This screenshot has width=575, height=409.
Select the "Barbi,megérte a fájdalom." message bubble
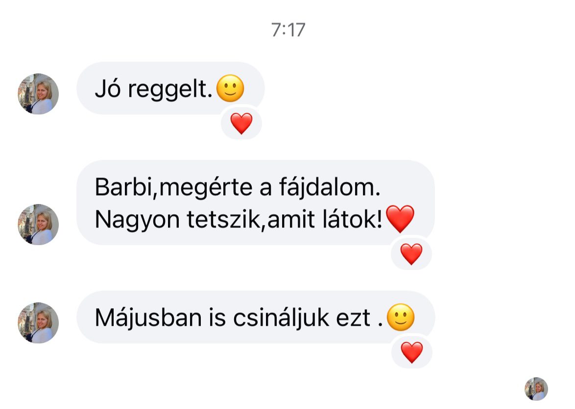point(256,203)
